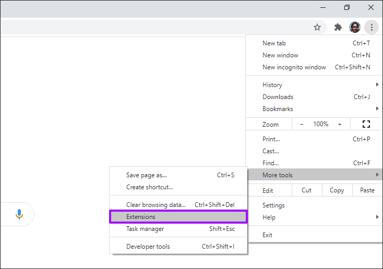Screen dimensions: 383x269
Task: Open Clear browsing data... option
Action: (178, 205)
